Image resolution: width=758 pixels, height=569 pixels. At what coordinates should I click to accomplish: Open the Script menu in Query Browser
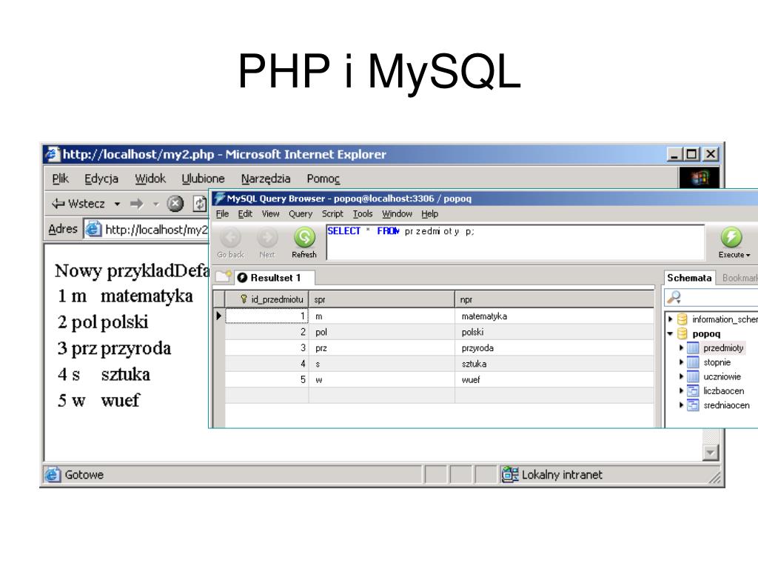click(332, 214)
